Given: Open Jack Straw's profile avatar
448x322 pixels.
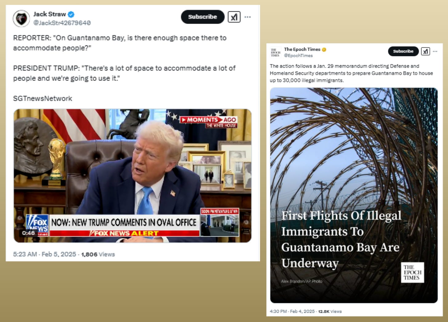Looking at the screenshot, I should pyautogui.click(x=21, y=19).
